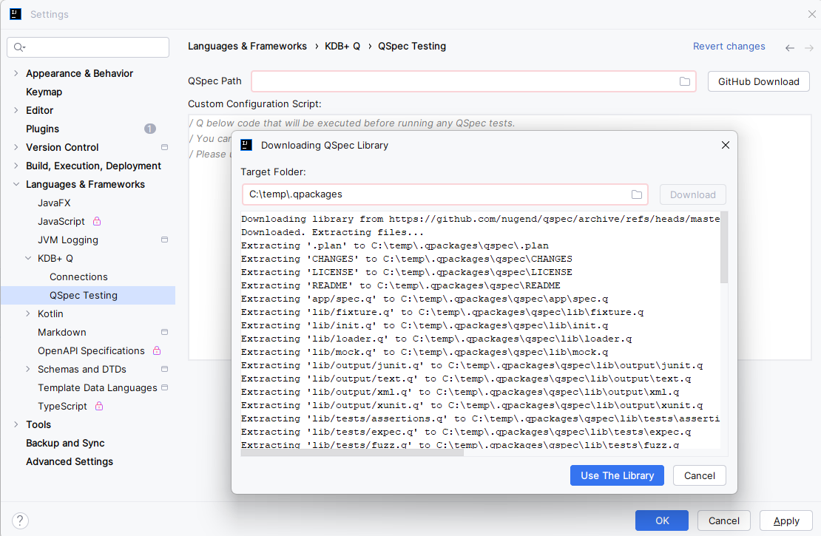Confirm settings with the OK button
Screen dimensions: 821x536
662,520
